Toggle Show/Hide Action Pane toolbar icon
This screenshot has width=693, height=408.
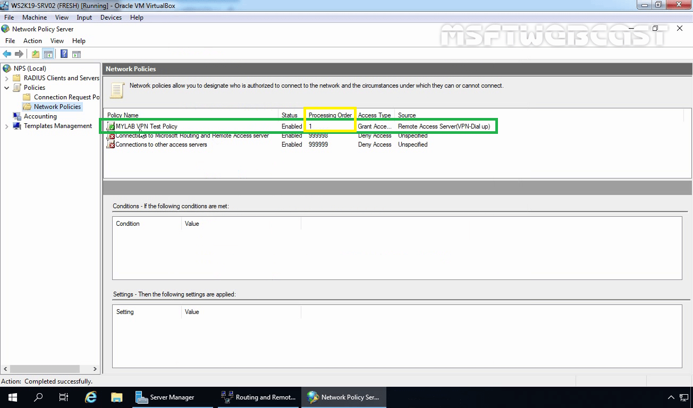pos(77,54)
